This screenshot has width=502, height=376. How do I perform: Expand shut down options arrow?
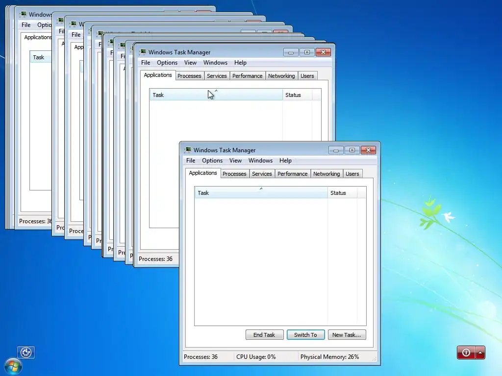click(x=480, y=352)
